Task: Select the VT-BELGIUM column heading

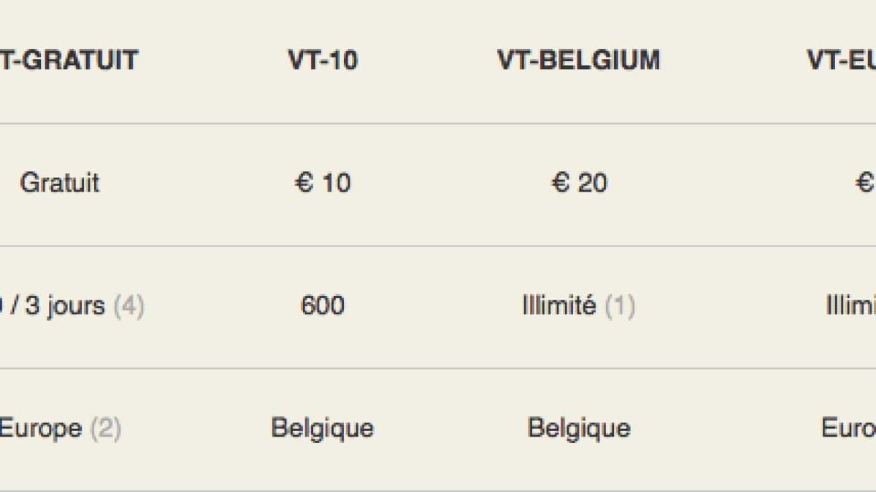Action: 579,60
